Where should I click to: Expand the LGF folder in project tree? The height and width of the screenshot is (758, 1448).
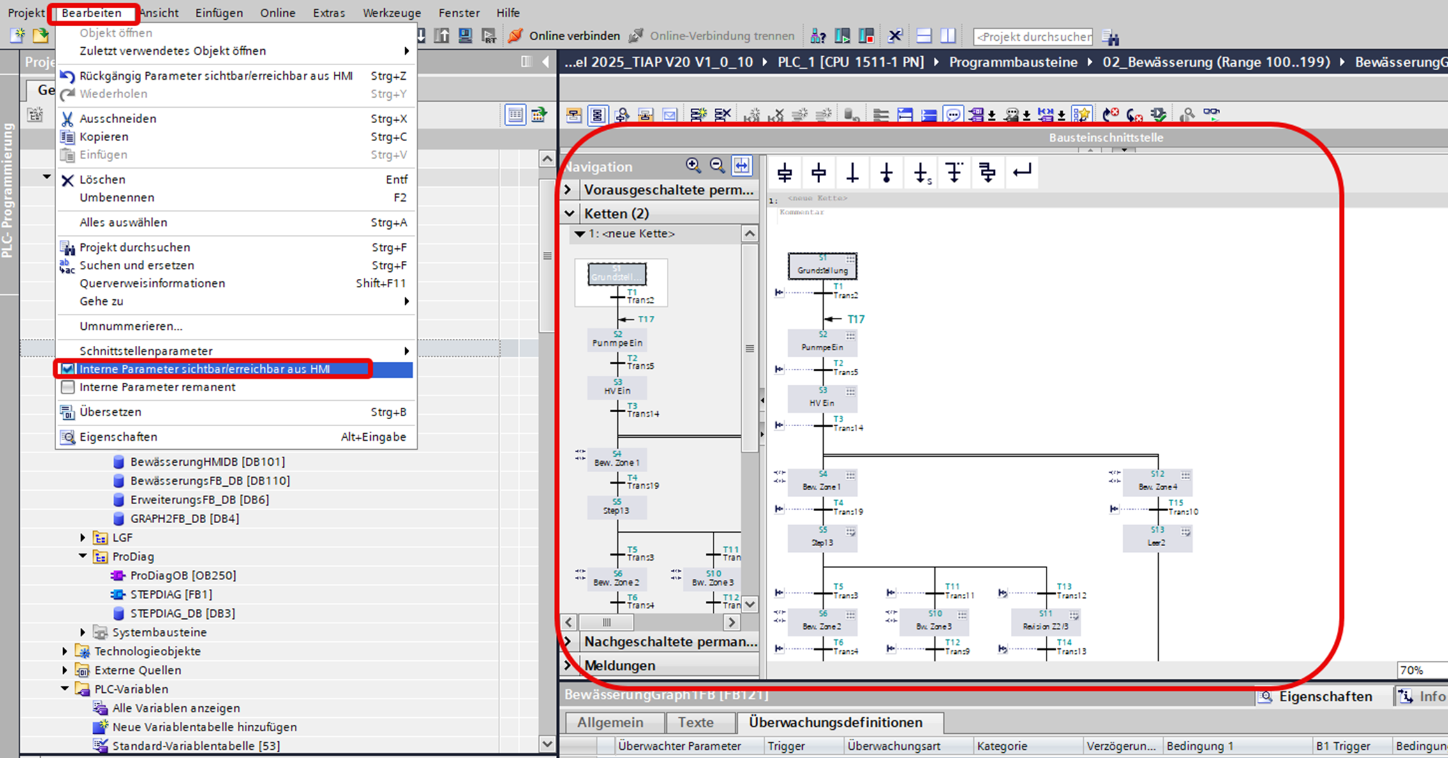[x=83, y=538]
